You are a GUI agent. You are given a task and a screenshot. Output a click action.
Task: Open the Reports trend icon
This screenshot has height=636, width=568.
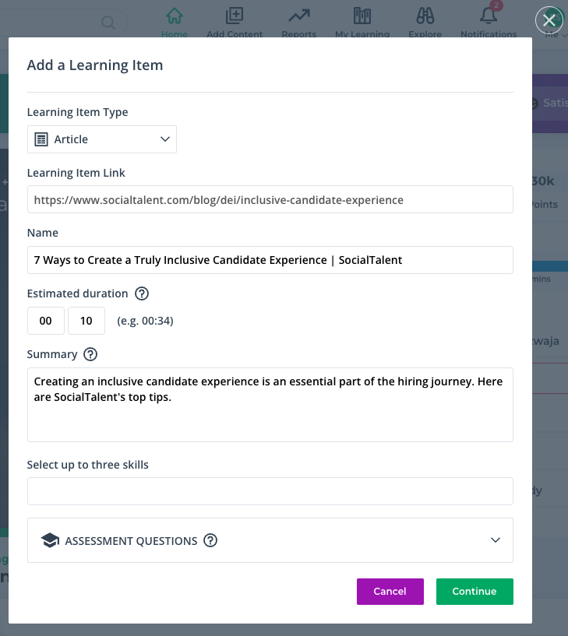299,16
